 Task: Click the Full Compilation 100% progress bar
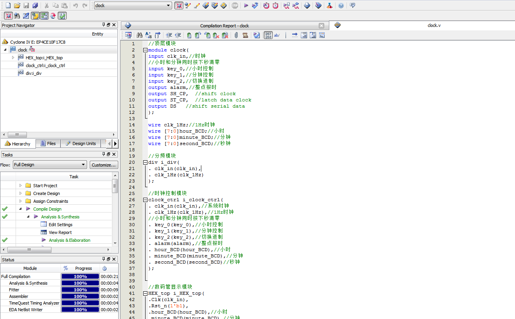point(80,276)
